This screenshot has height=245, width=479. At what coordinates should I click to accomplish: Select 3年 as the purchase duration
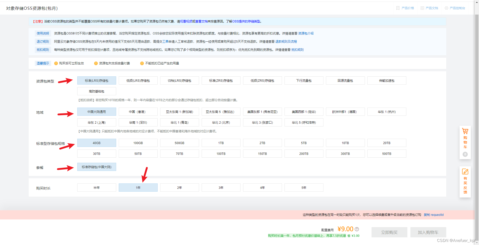[x=221, y=187]
